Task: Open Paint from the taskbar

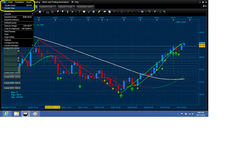Action: point(35,114)
